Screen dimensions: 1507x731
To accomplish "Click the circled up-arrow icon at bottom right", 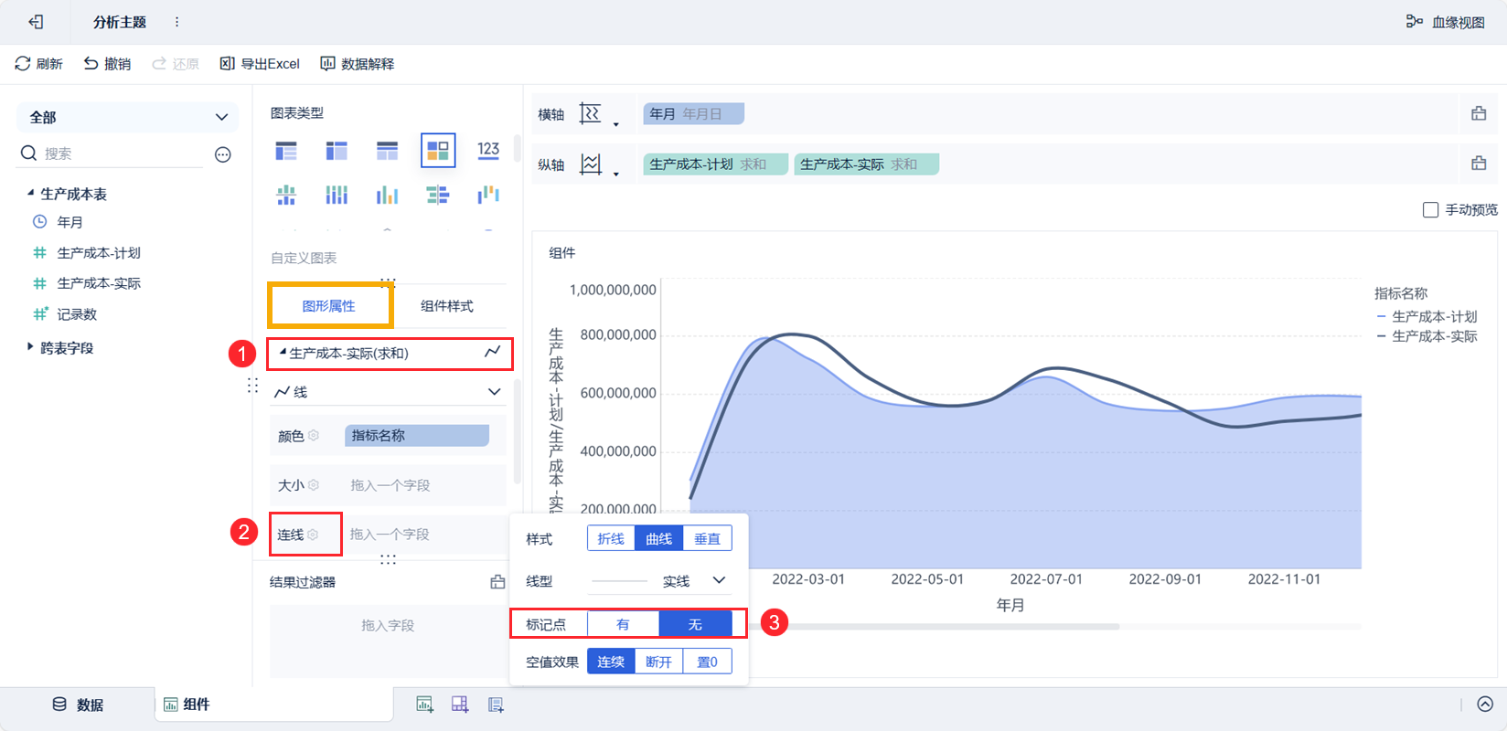I will (1485, 705).
